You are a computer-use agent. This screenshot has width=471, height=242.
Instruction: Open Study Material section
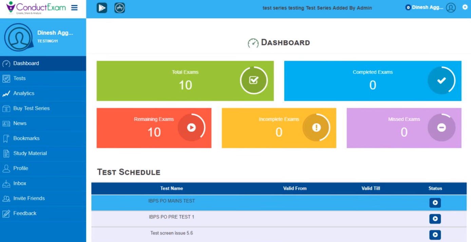(x=30, y=153)
